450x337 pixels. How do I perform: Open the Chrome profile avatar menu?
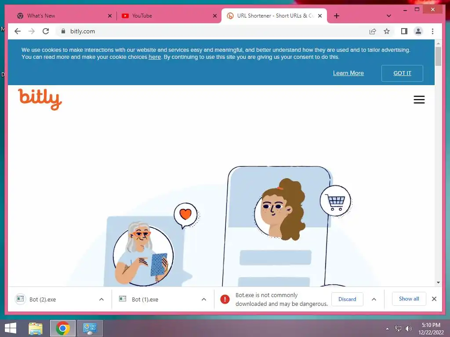click(x=418, y=31)
